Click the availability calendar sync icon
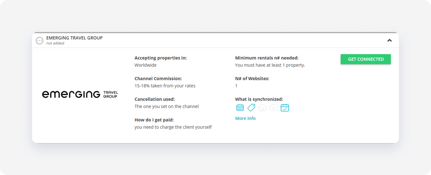The image size is (431, 175). coord(240,108)
